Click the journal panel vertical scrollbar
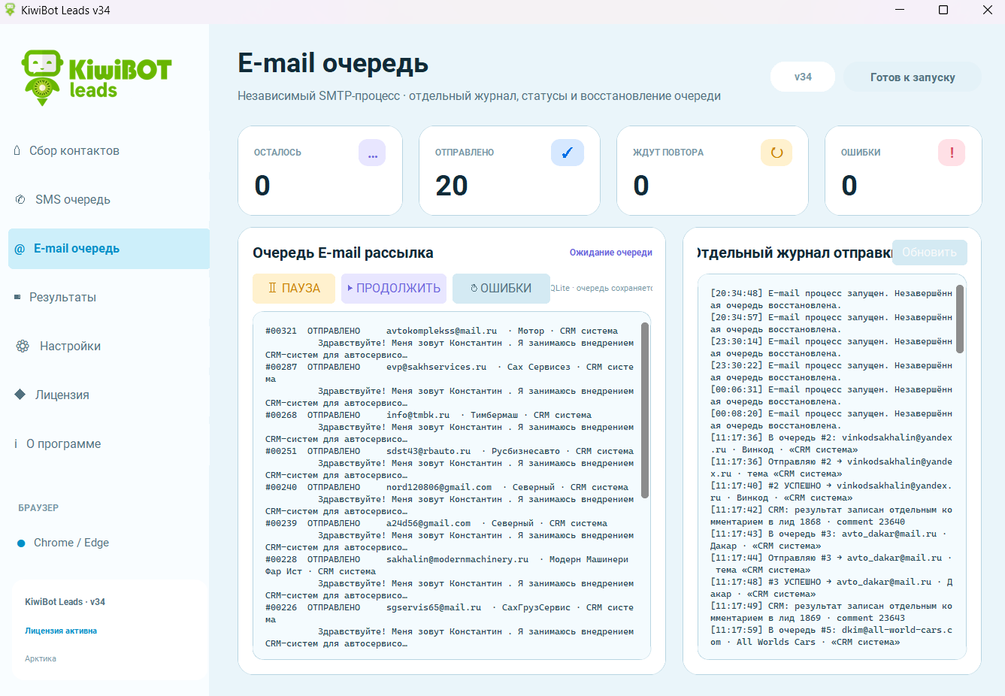Screen dimensions: 1005x696 click(960, 319)
